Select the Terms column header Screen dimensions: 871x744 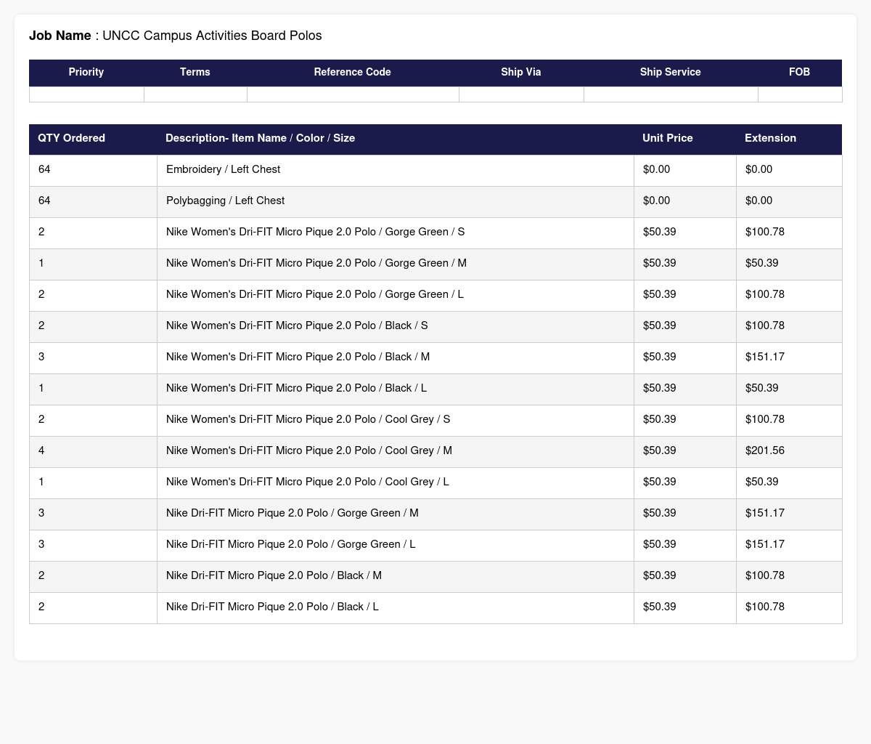pyautogui.click(x=195, y=72)
